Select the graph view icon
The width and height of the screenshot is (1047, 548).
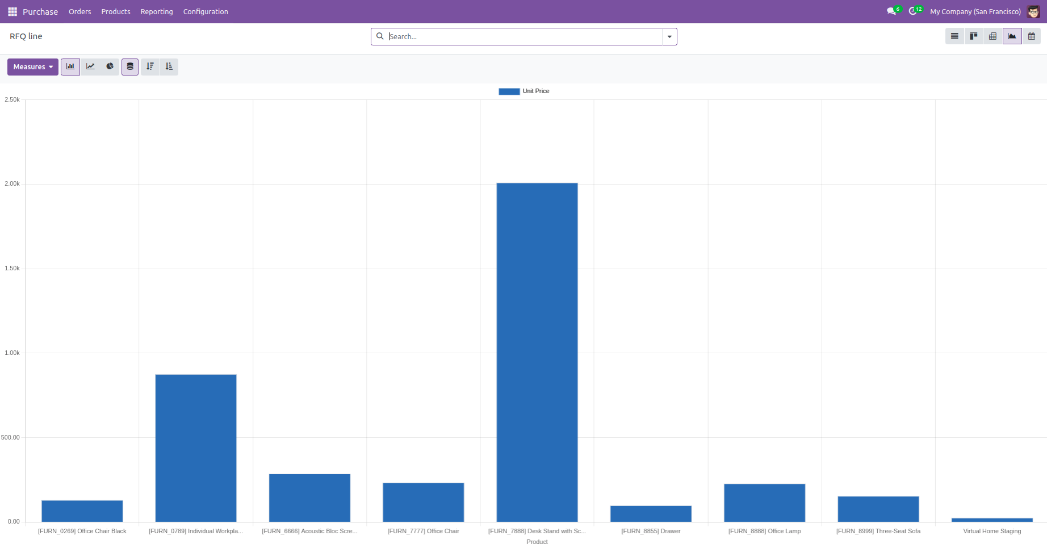[x=1012, y=36]
